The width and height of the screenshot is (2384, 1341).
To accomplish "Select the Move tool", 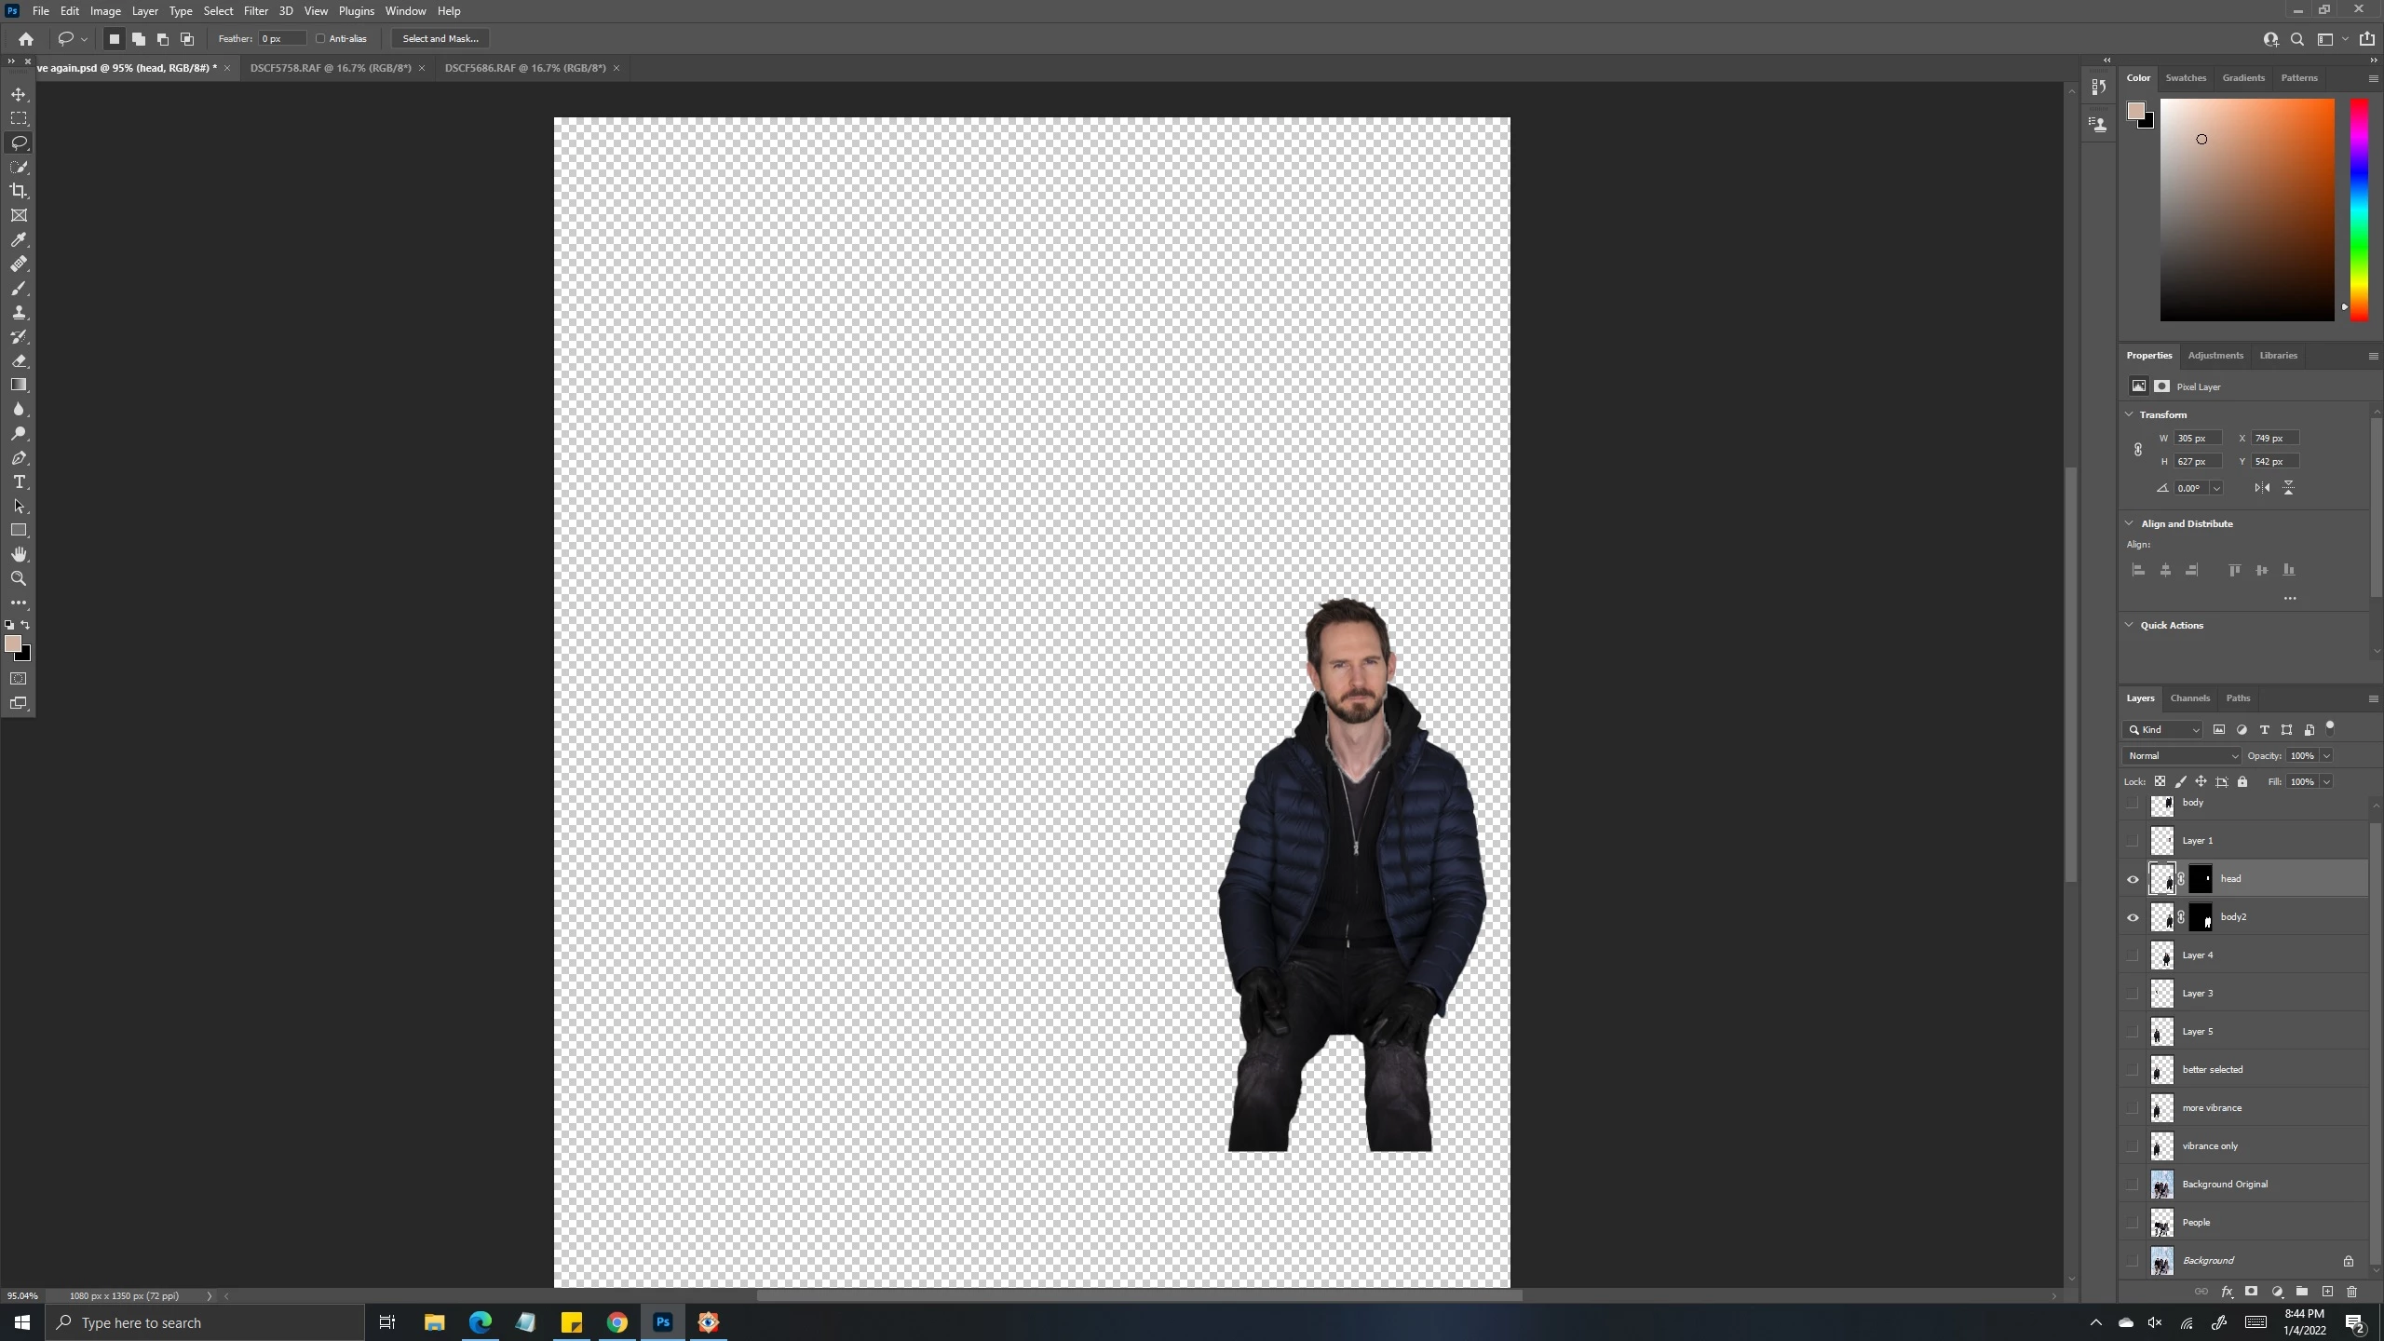I will click(19, 95).
